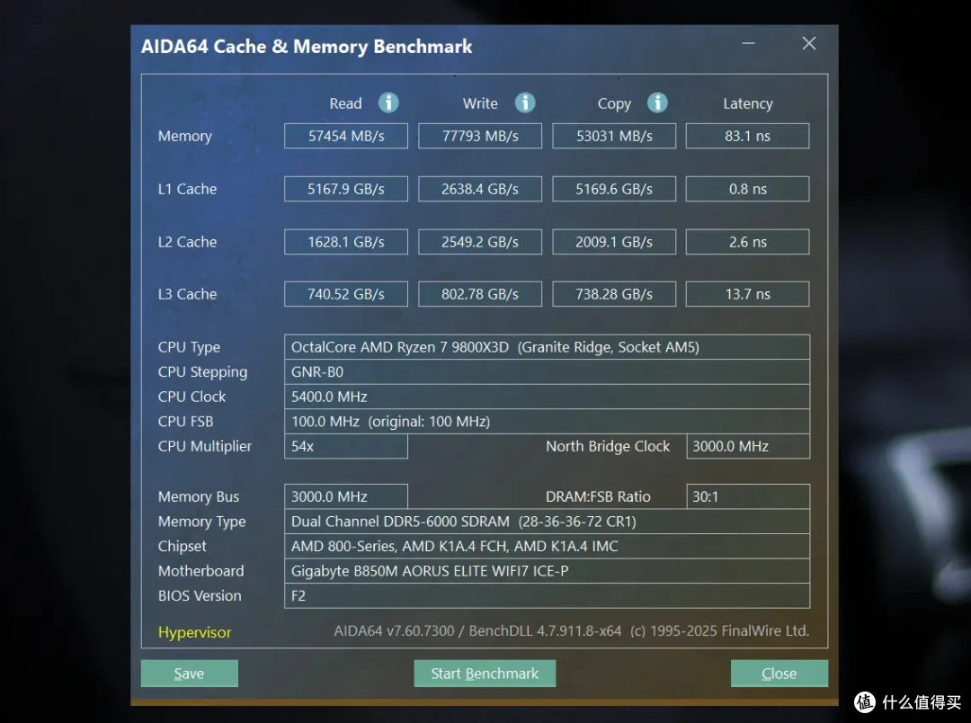Click the CPU Type label
This screenshot has height=723, width=971.
tap(189, 347)
